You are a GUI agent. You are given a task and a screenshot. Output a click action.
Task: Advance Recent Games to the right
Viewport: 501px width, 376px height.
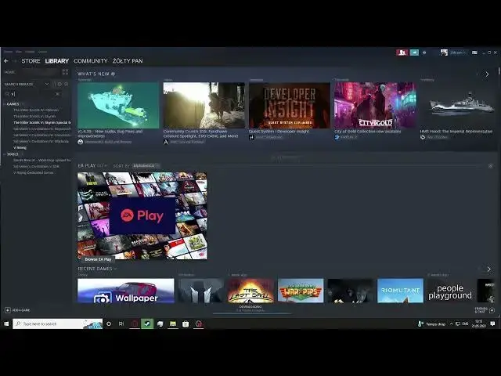488,269
